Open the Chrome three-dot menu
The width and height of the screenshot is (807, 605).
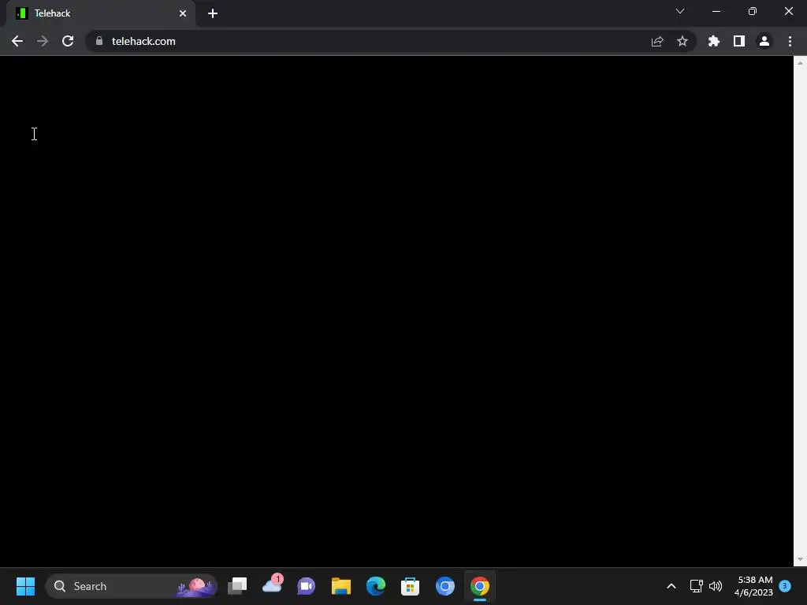(x=790, y=41)
